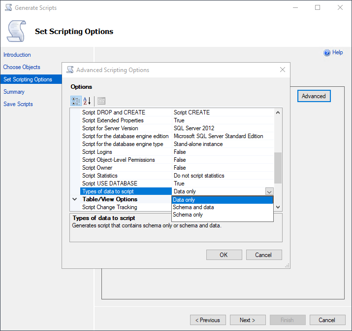Close the Advanced Scripting Options dialog
352x331 pixels.
click(283, 70)
